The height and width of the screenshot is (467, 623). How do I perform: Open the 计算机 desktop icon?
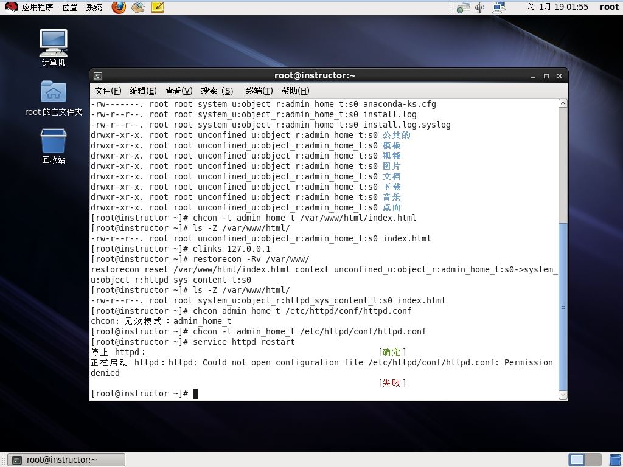(x=54, y=47)
